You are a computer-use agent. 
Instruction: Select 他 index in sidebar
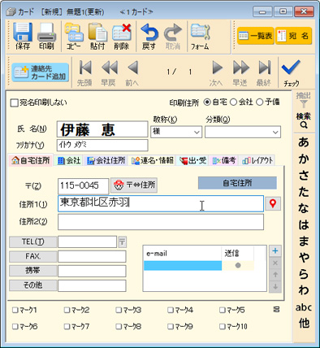[x=304, y=323]
